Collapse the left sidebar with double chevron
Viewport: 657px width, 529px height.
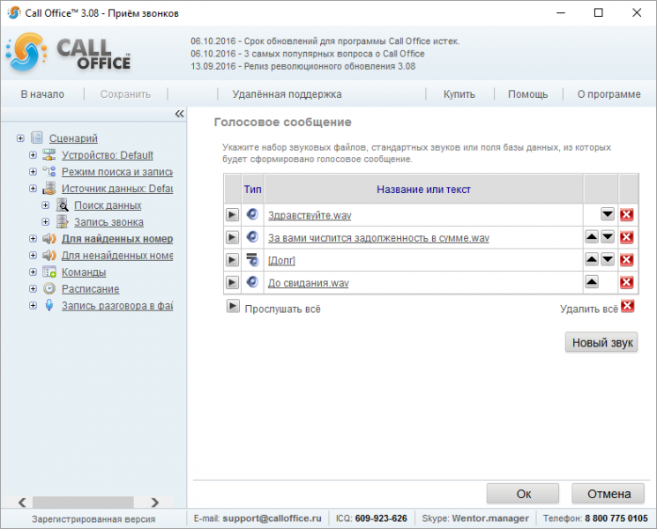pos(179,114)
